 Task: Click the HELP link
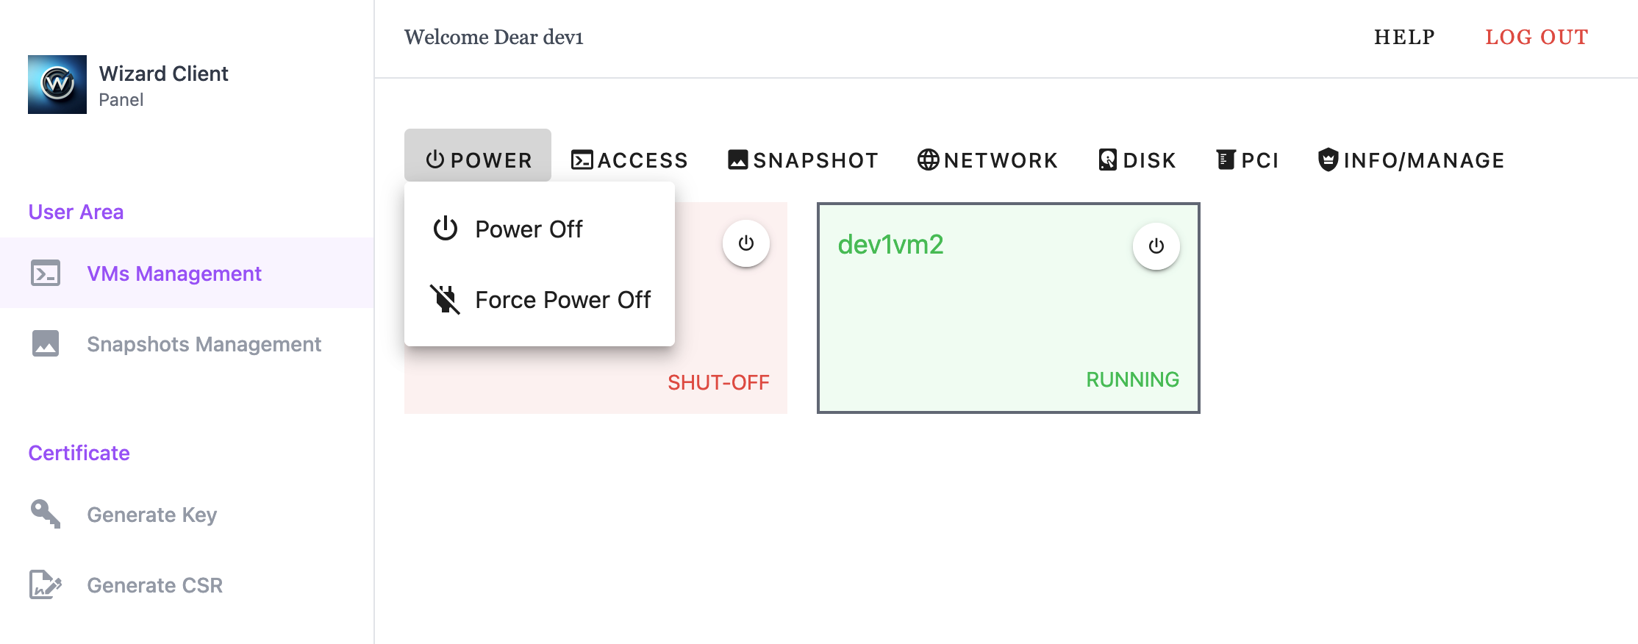1404,37
